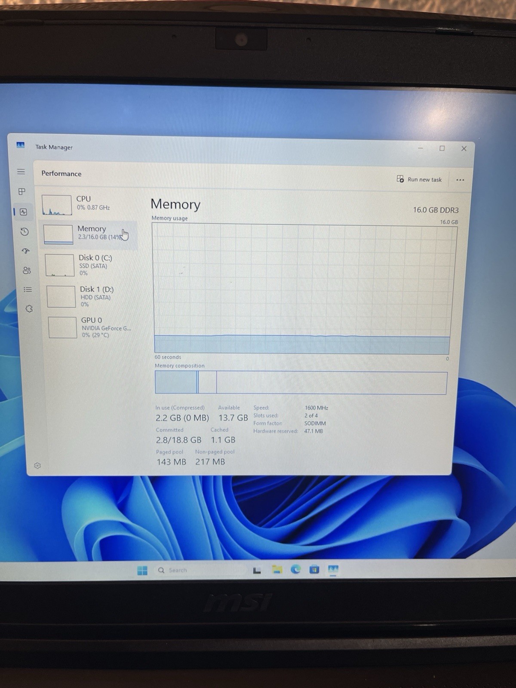
Task: Open the three-dot more options menu
Action: (460, 180)
